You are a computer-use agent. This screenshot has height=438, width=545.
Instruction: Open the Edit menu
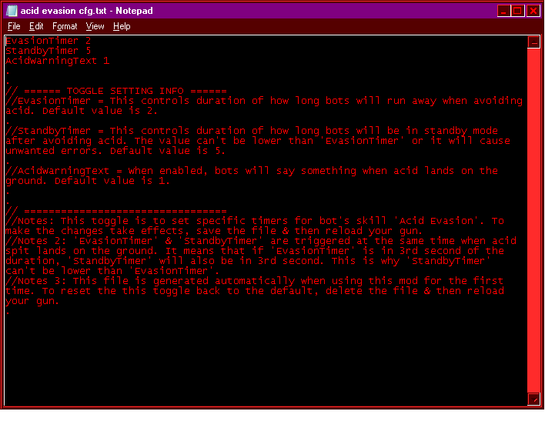click(x=36, y=26)
